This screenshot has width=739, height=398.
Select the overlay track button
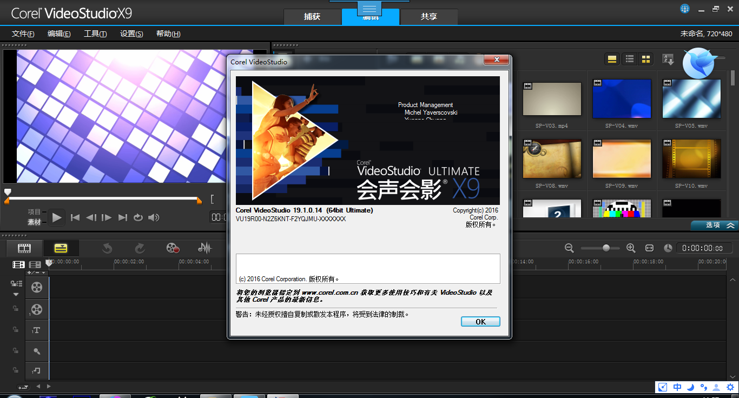[x=36, y=309]
